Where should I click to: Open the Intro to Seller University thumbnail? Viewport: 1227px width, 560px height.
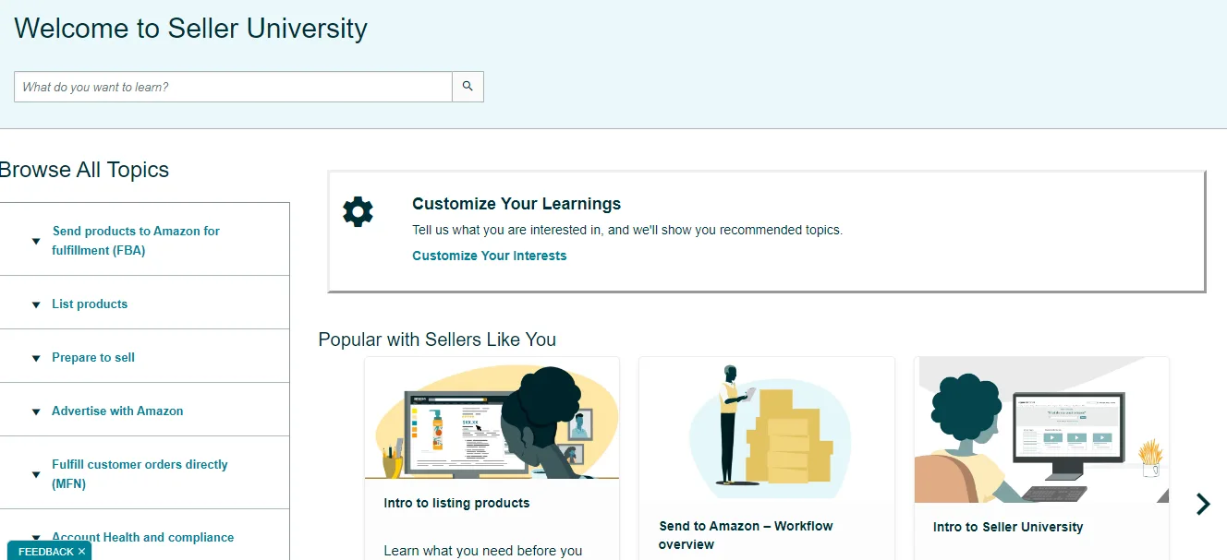pos(1041,430)
